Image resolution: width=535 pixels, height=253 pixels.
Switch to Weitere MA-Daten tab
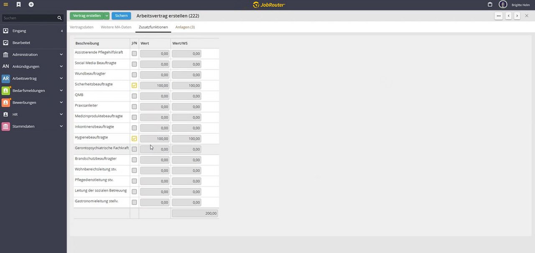click(116, 27)
